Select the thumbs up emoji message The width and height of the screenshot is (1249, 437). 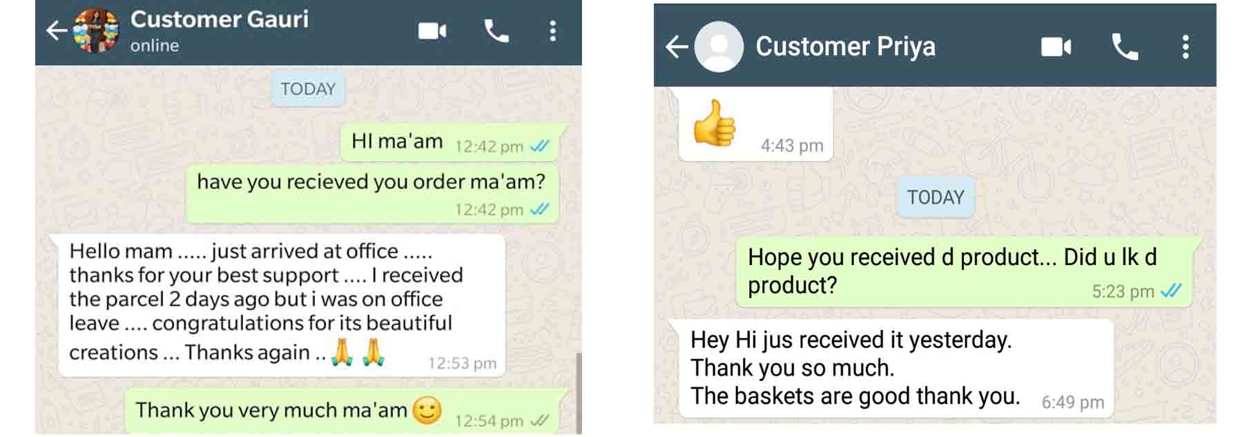click(756, 124)
